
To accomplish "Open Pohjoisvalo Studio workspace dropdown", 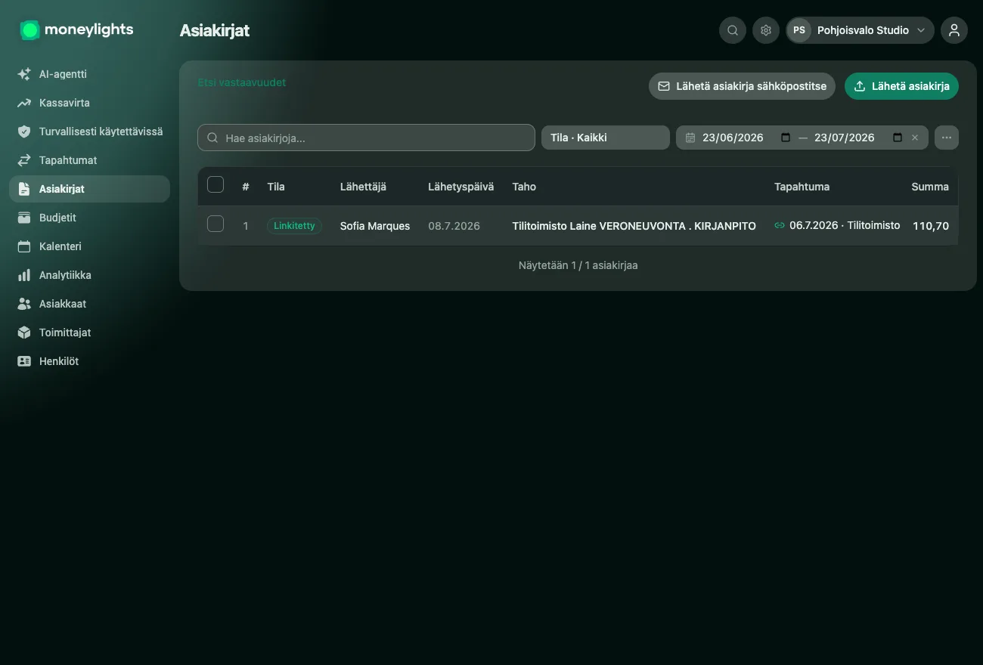I will click(861, 30).
